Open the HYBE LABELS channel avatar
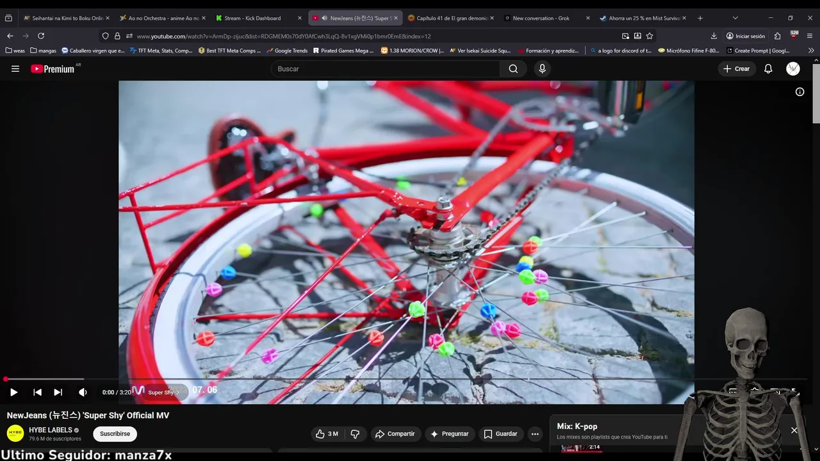The image size is (820, 461). 15,433
